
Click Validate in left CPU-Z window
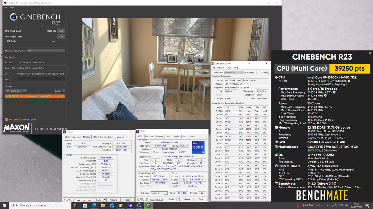(x=114, y=200)
